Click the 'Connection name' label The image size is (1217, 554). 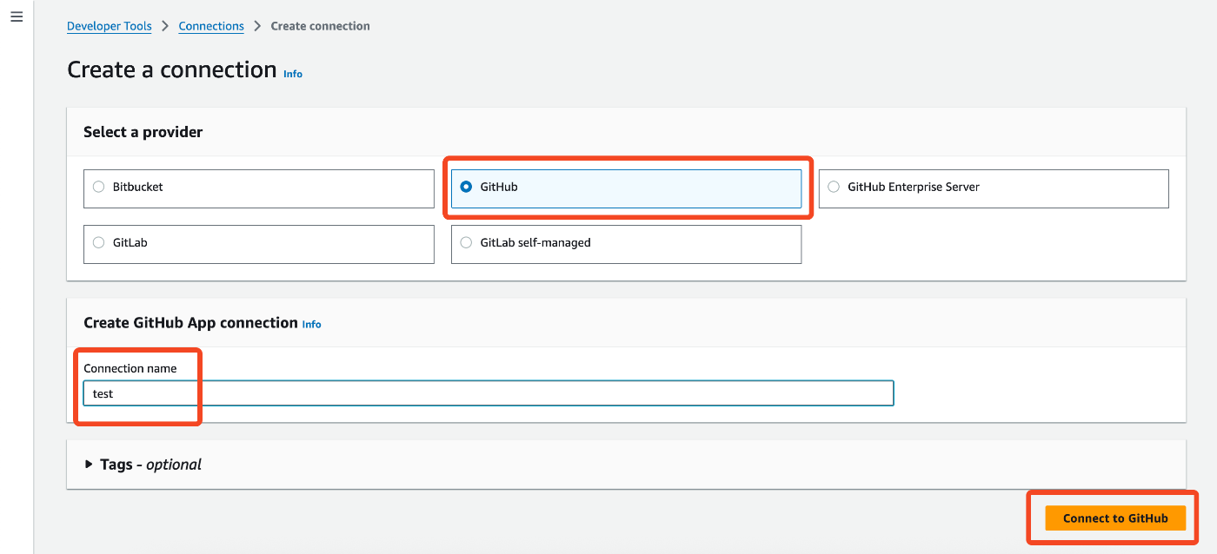(130, 369)
